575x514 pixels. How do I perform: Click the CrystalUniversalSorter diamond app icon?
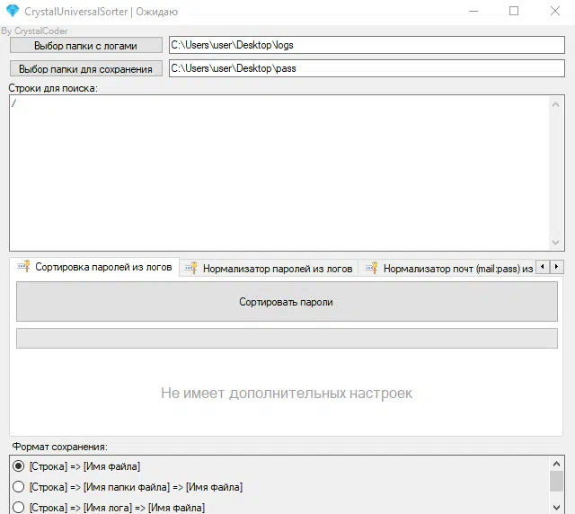tap(13, 11)
